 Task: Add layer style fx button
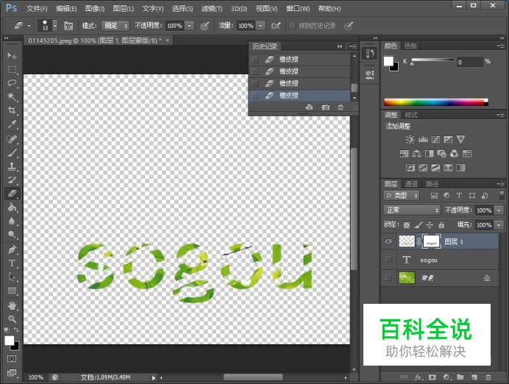tap(419, 377)
